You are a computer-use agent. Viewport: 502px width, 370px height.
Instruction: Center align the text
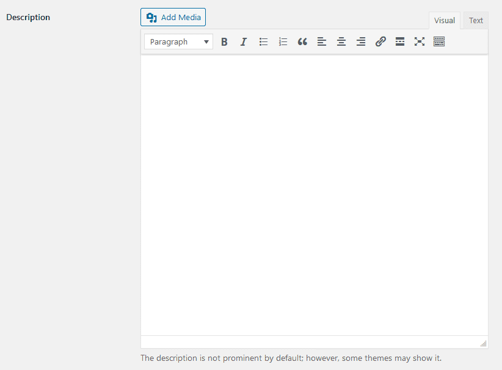tap(341, 42)
